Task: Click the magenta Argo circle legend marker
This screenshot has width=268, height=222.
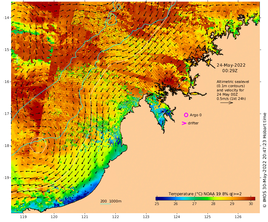Action: (186, 115)
